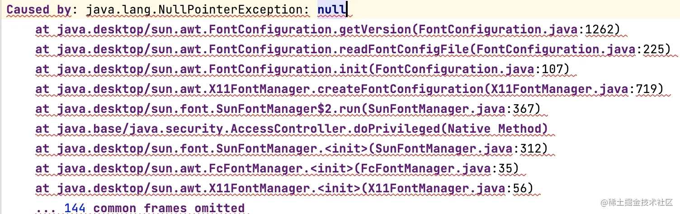Go to SunFontManager.java:312 link
Screen dimensions: 680x214
click(459, 149)
